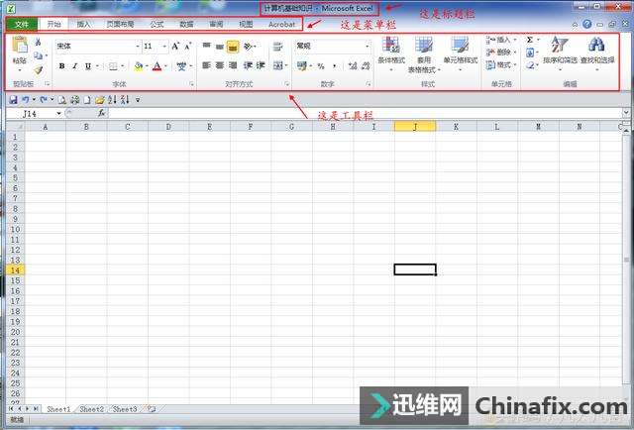Click the Copy icon in the clipboard group
Screen dimensions: 634x430
pyautogui.click(x=38, y=55)
